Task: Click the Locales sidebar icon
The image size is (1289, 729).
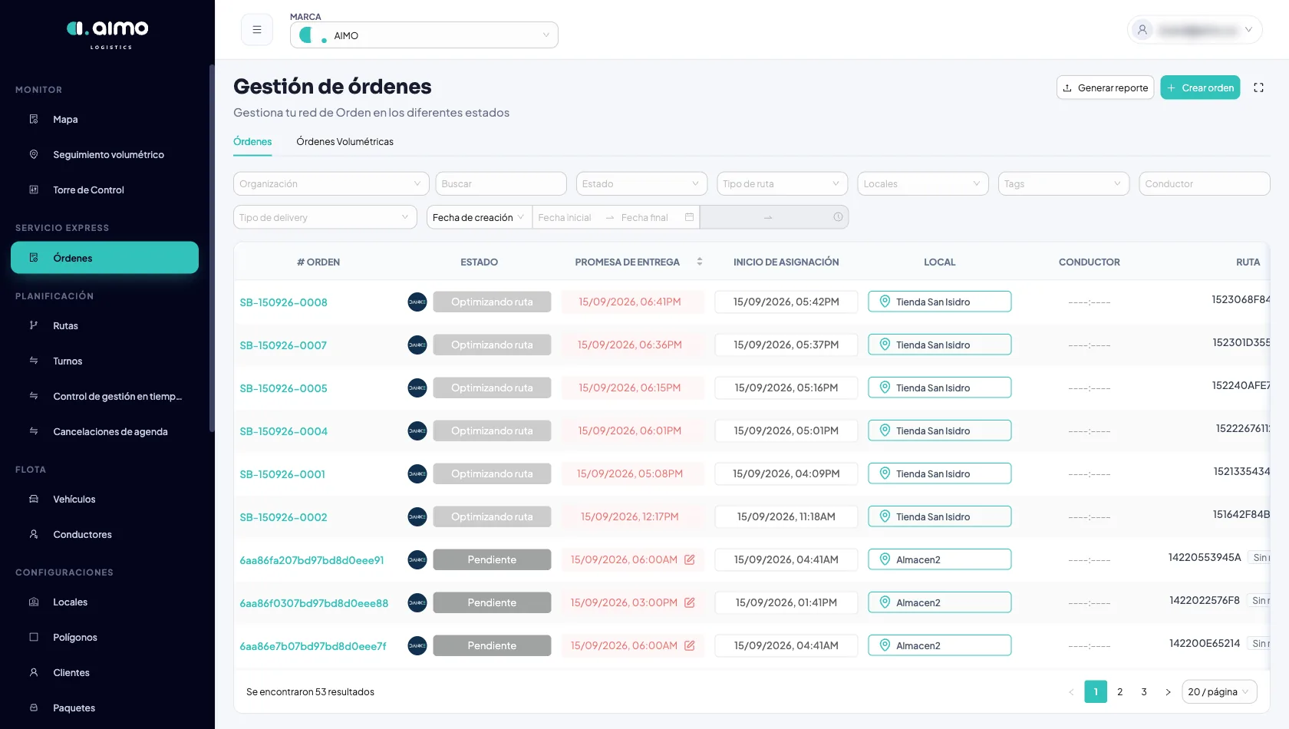Action: (34, 602)
